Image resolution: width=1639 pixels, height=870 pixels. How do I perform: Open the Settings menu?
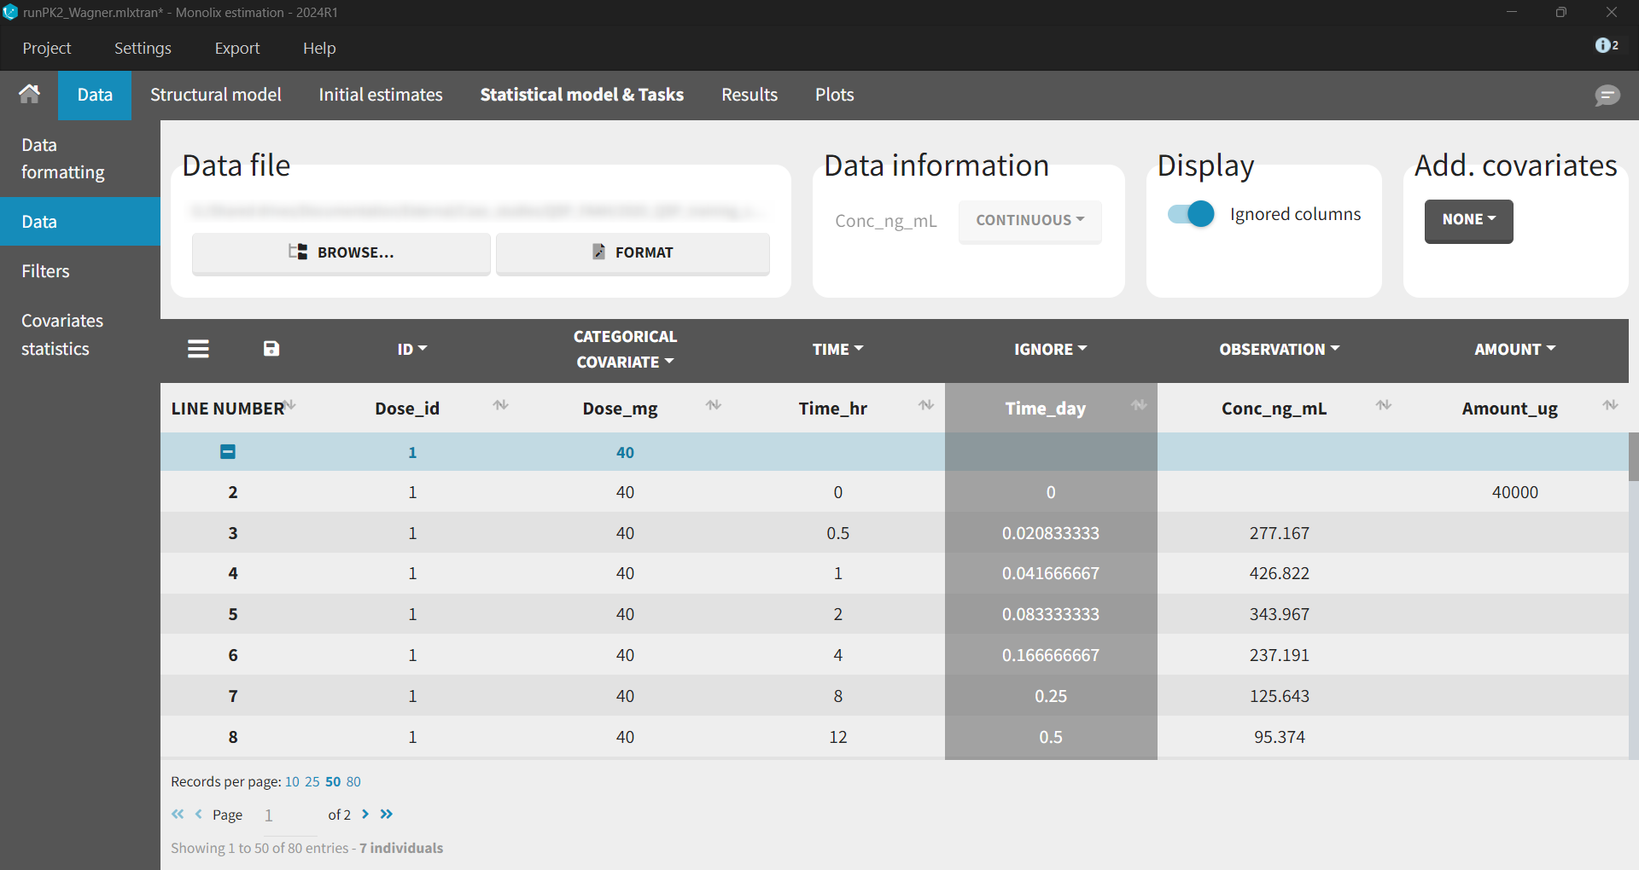point(143,49)
